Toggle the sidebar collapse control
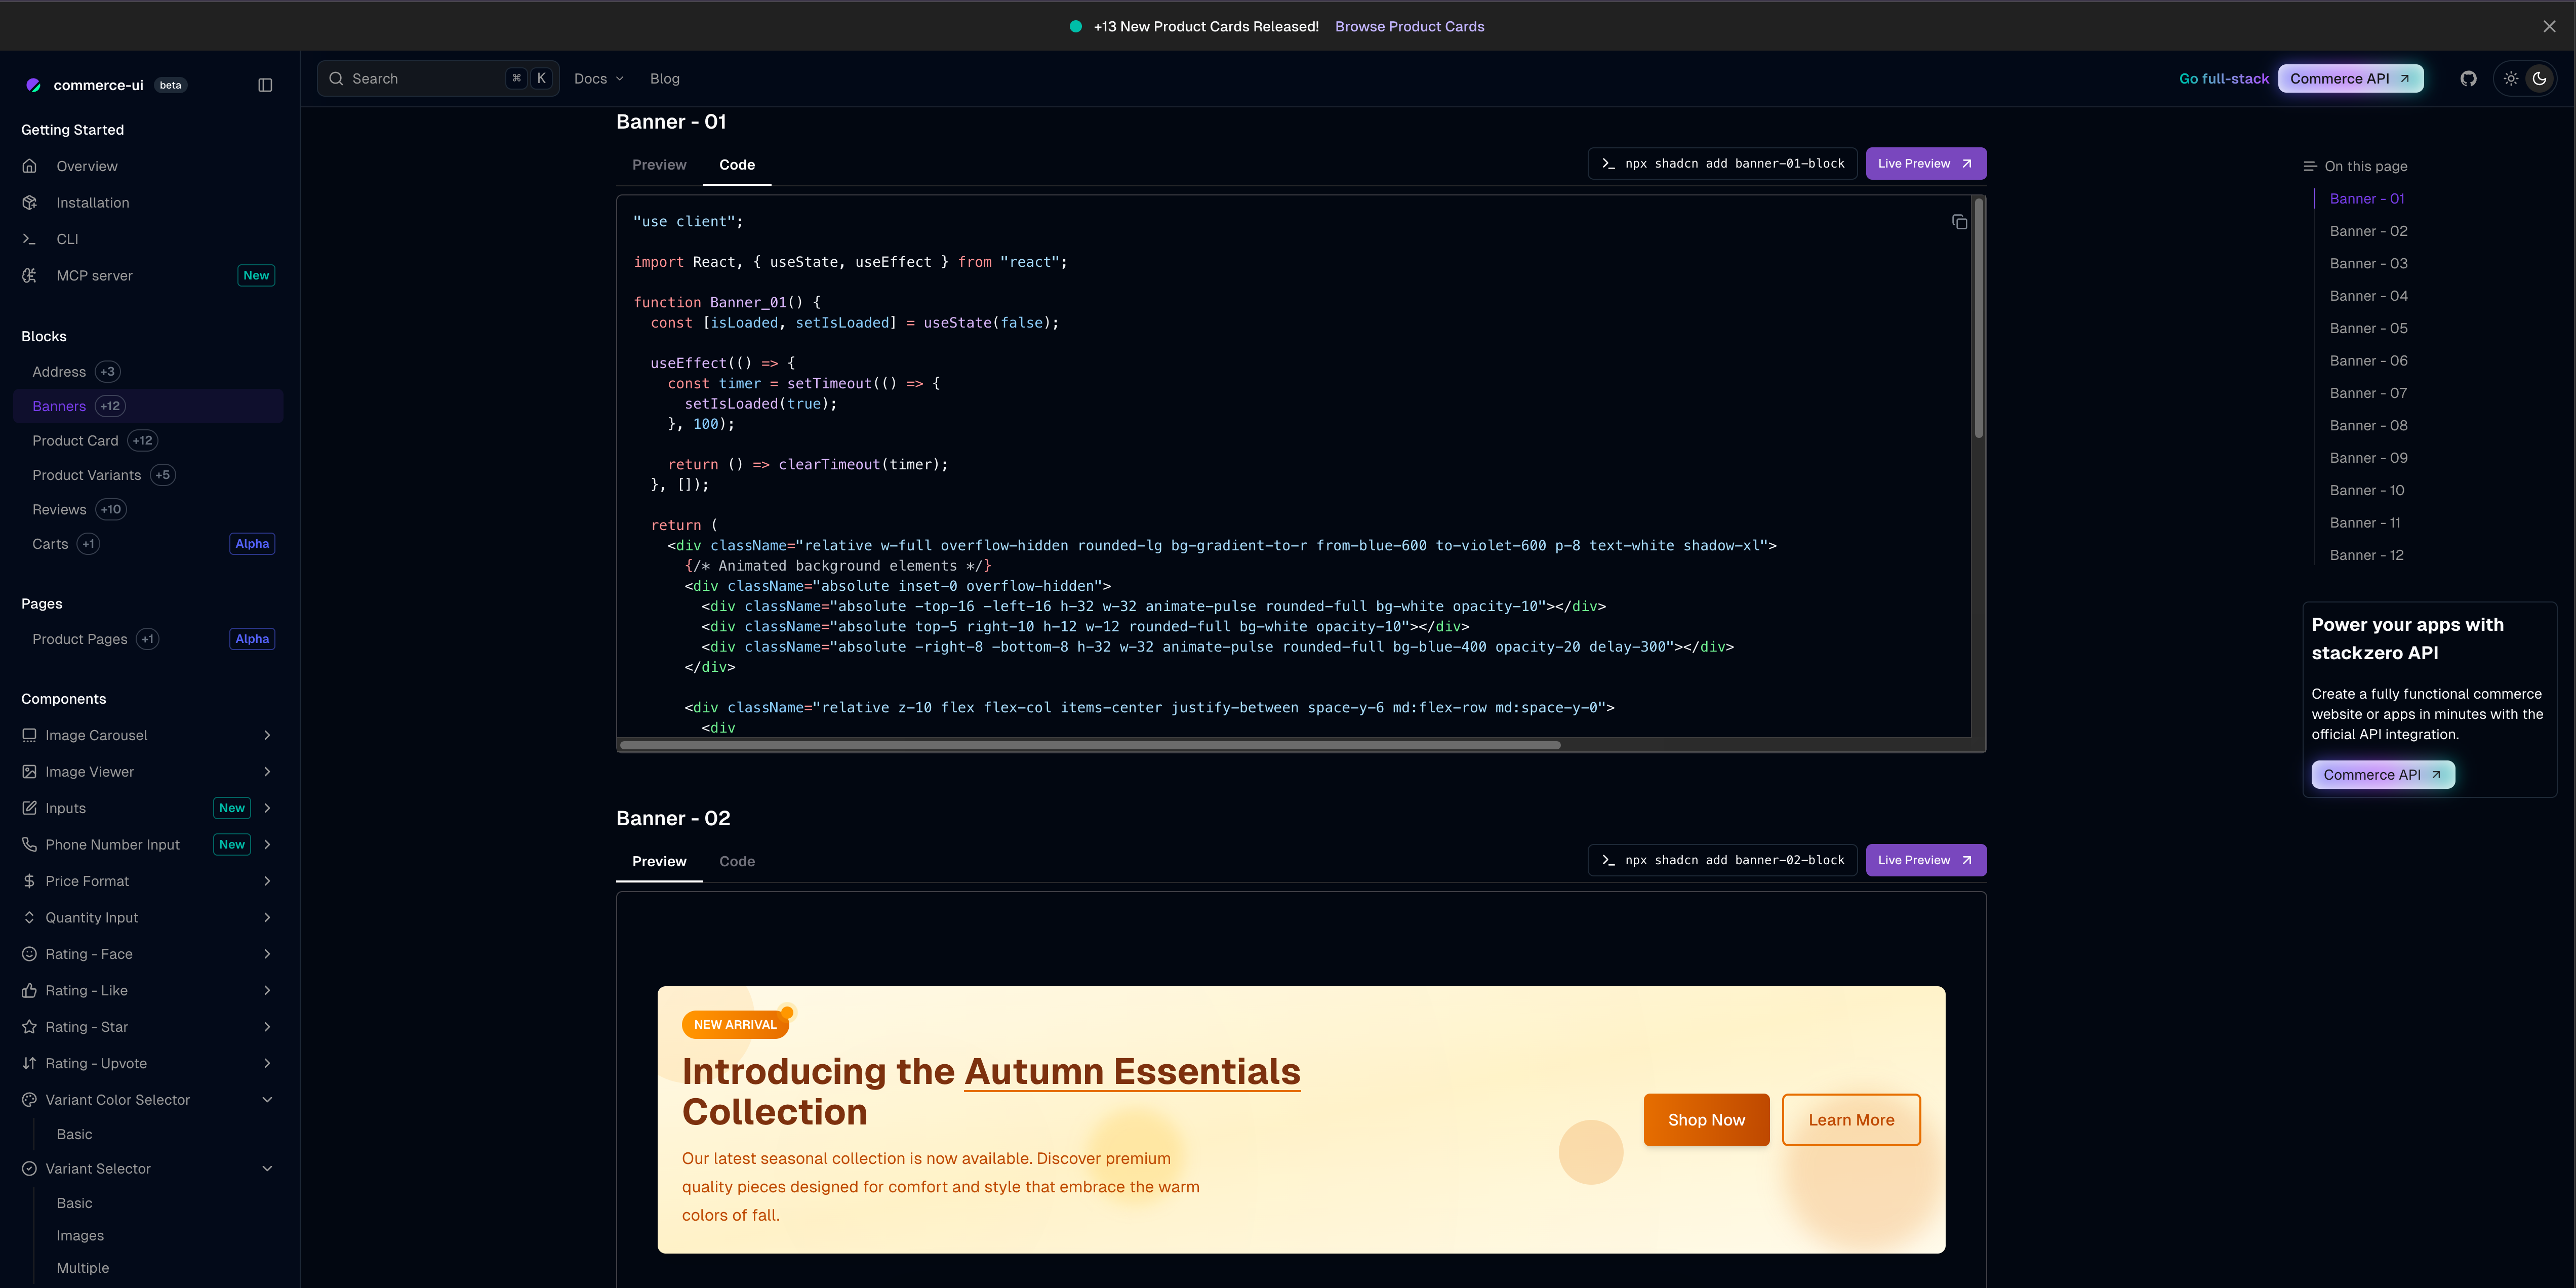This screenshot has height=1288, width=2576. (x=264, y=85)
